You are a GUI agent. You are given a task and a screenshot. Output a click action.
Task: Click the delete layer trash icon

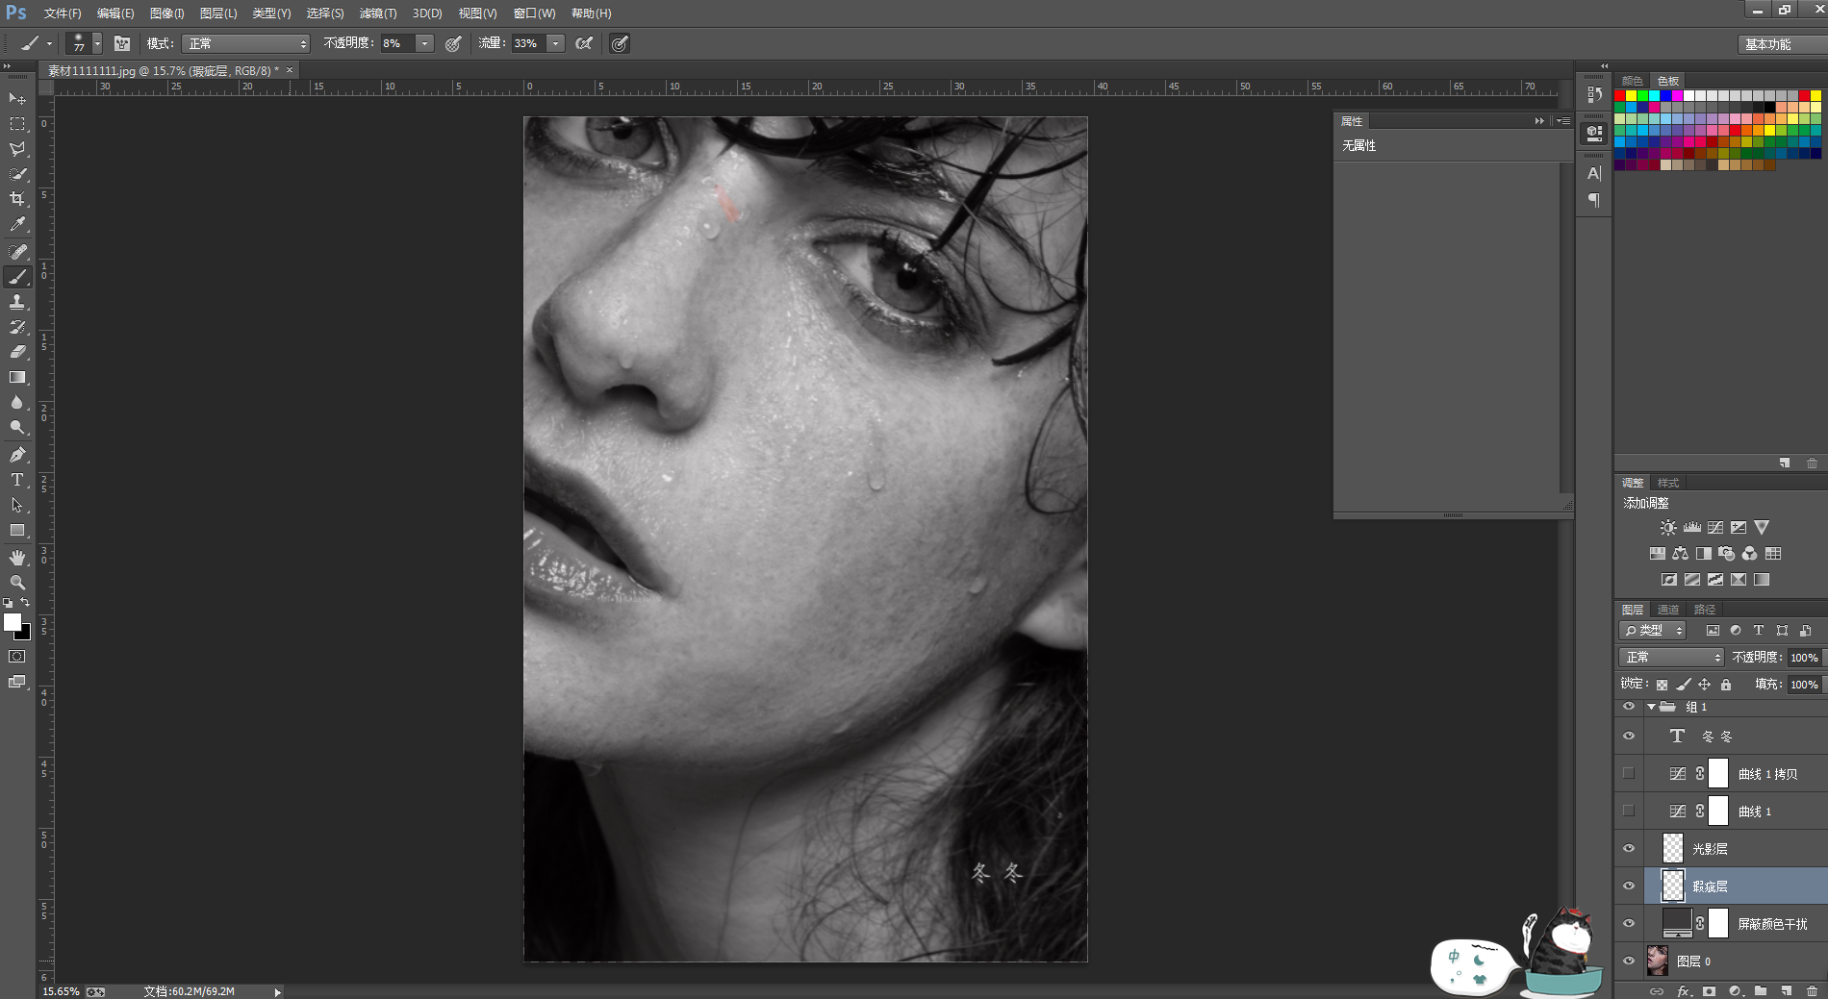[x=1812, y=990]
